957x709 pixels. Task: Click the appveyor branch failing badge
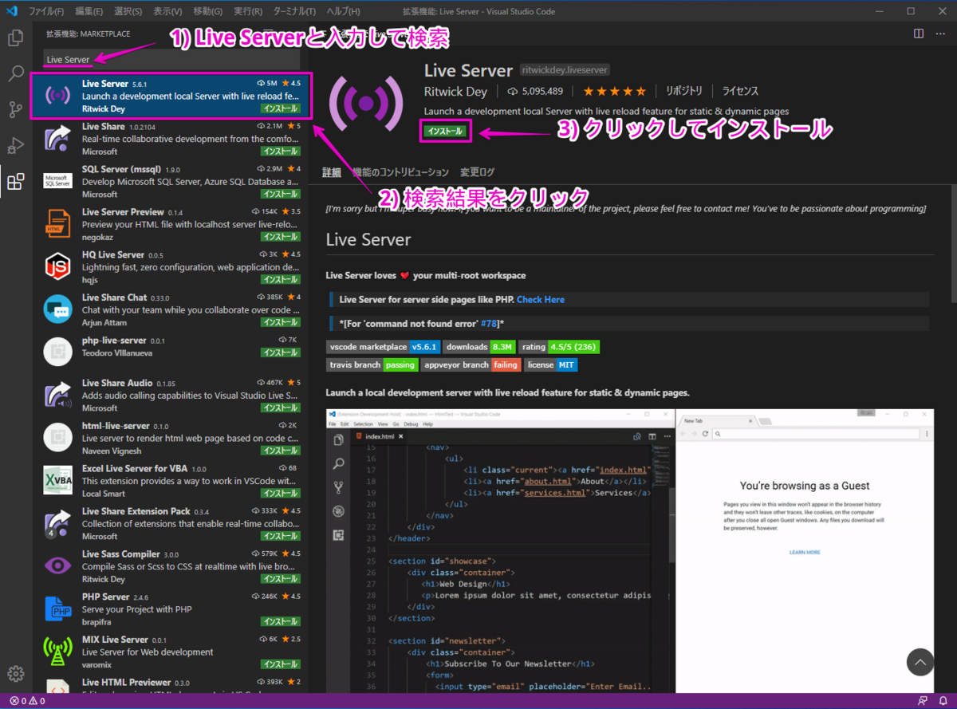472,364
